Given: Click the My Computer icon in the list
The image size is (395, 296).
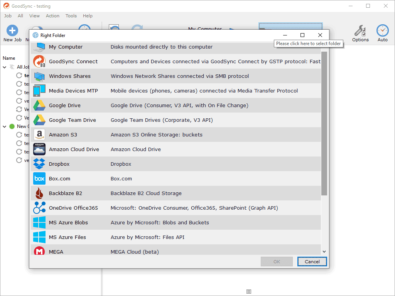Looking at the screenshot, I should (39, 47).
